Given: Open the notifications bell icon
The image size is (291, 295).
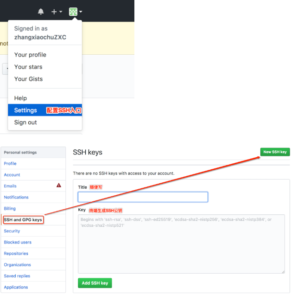Looking at the screenshot, I should (x=41, y=12).
